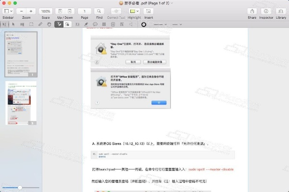Click the red sudo spctl --master-disable text
Screen dimensions: 289x192
pos(211,169)
